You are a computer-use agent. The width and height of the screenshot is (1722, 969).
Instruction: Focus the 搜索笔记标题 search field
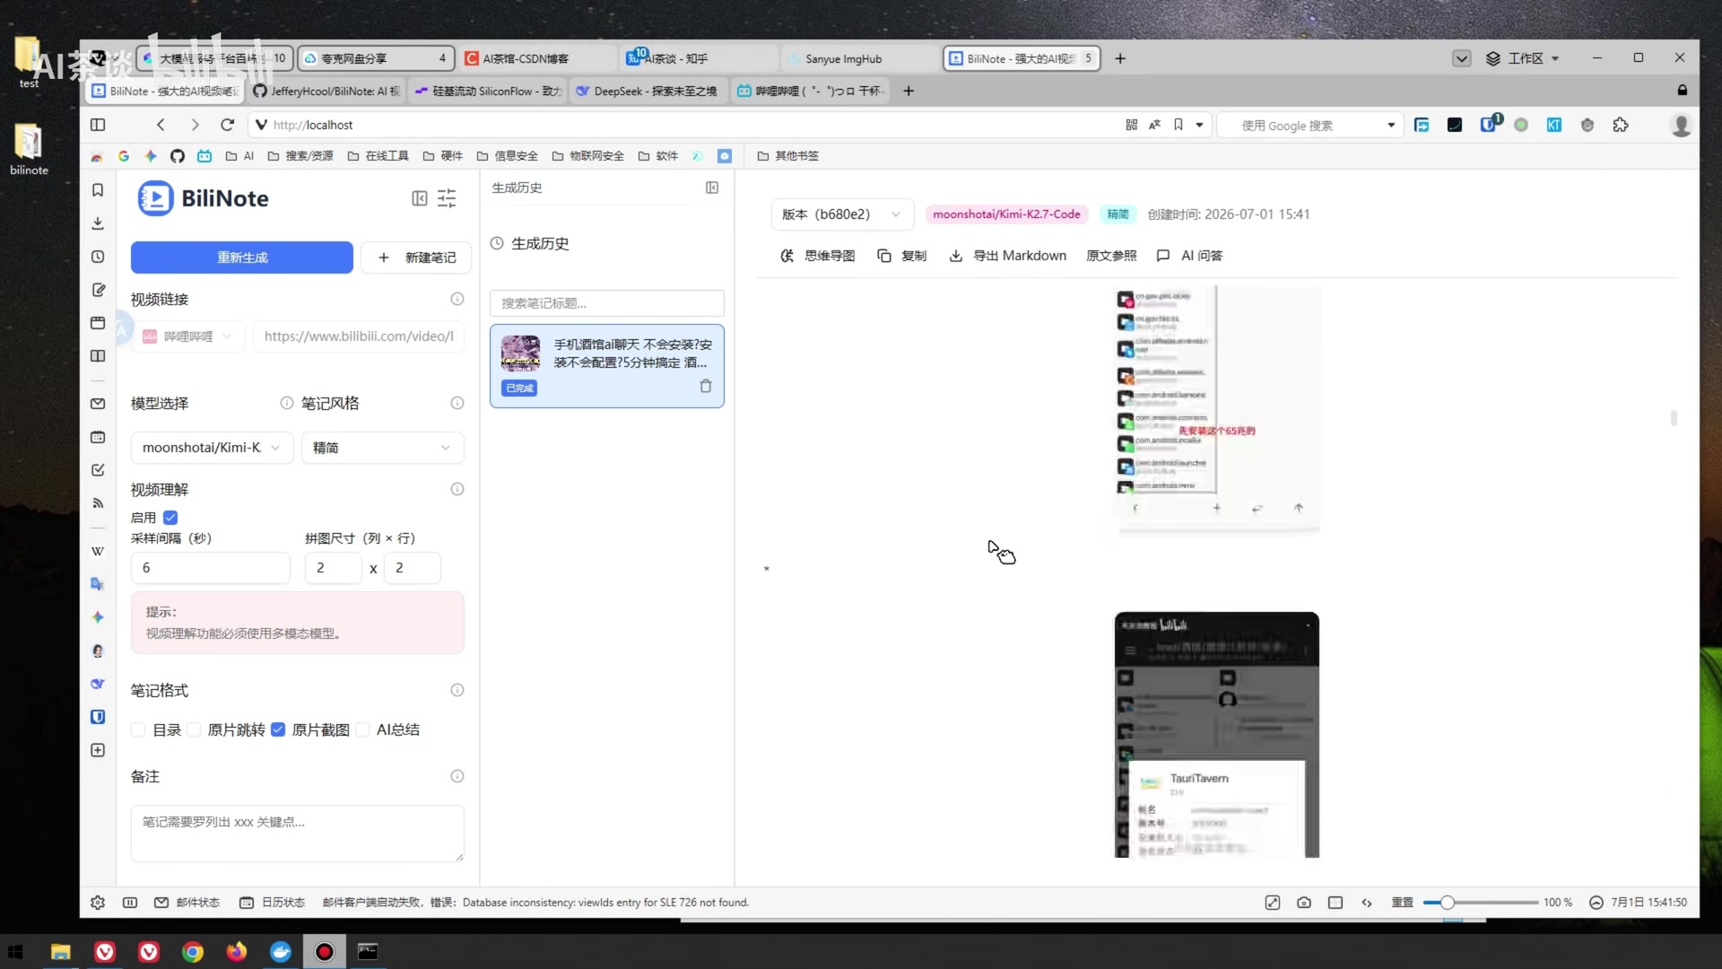tap(607, 303)
